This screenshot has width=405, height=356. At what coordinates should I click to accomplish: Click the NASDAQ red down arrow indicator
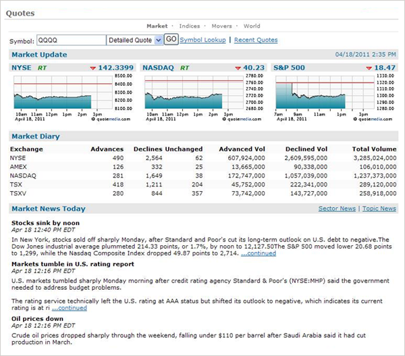pyautogui.click(x=238, y=68)
